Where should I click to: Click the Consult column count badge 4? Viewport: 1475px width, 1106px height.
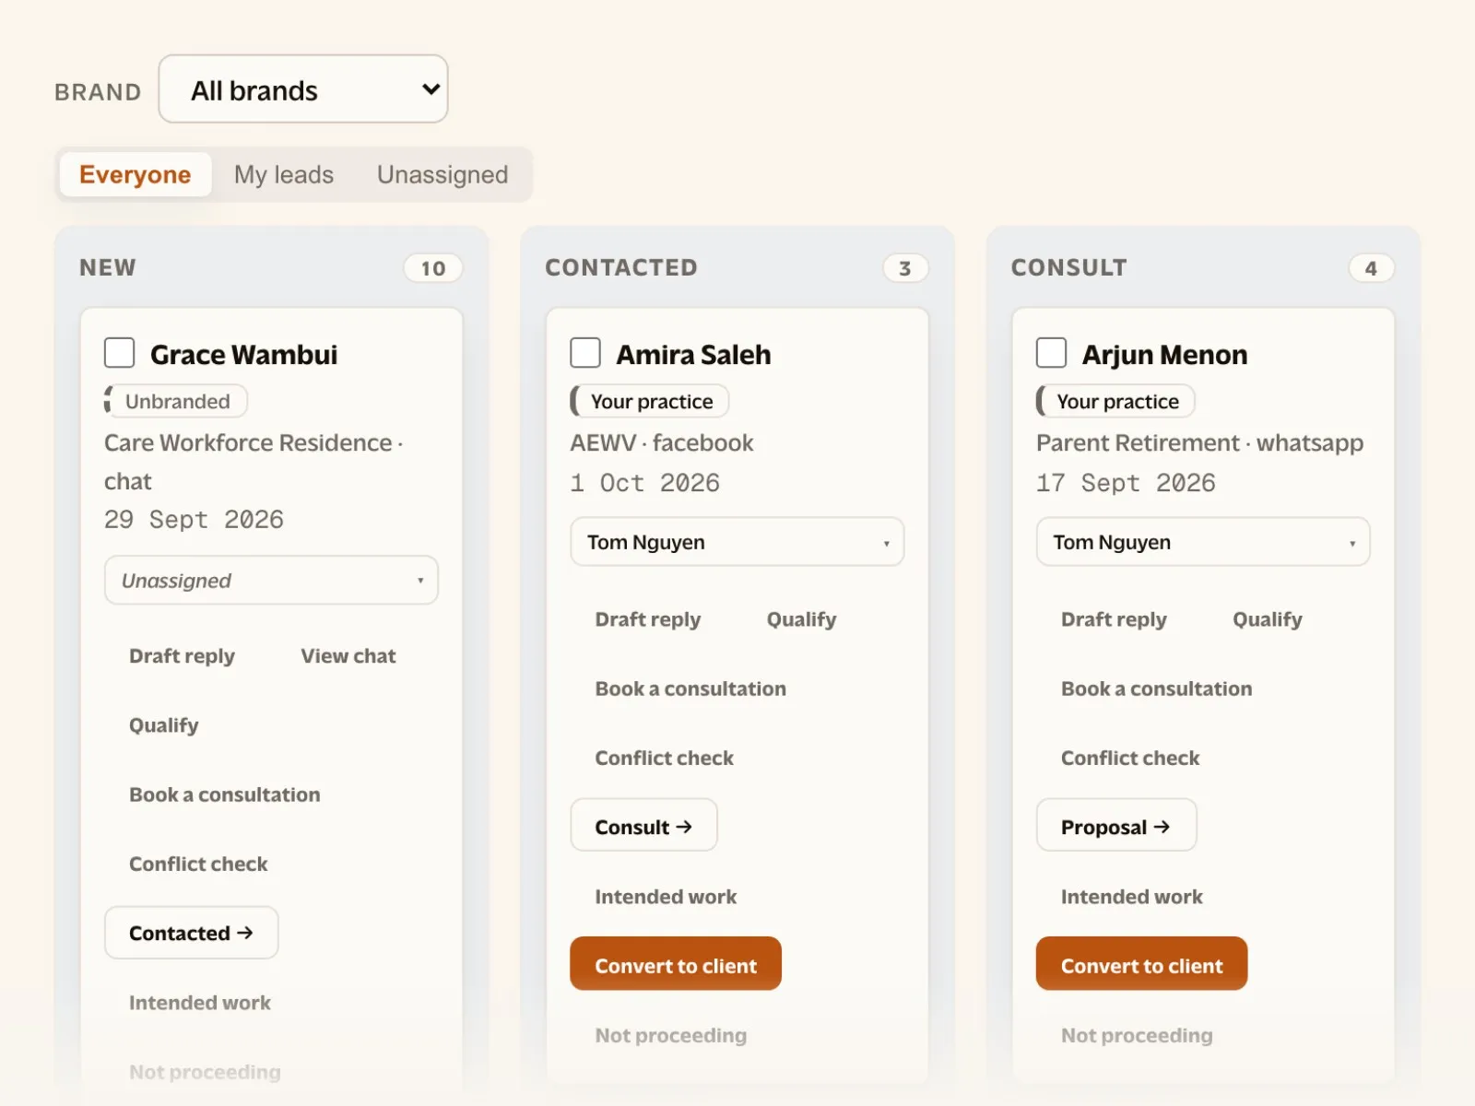[x=1372, y=268]
